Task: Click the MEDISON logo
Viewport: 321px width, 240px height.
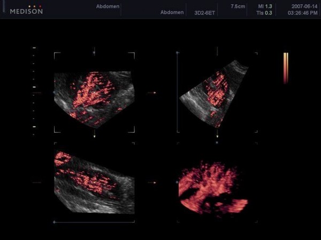Action: (x=26, y=10)
